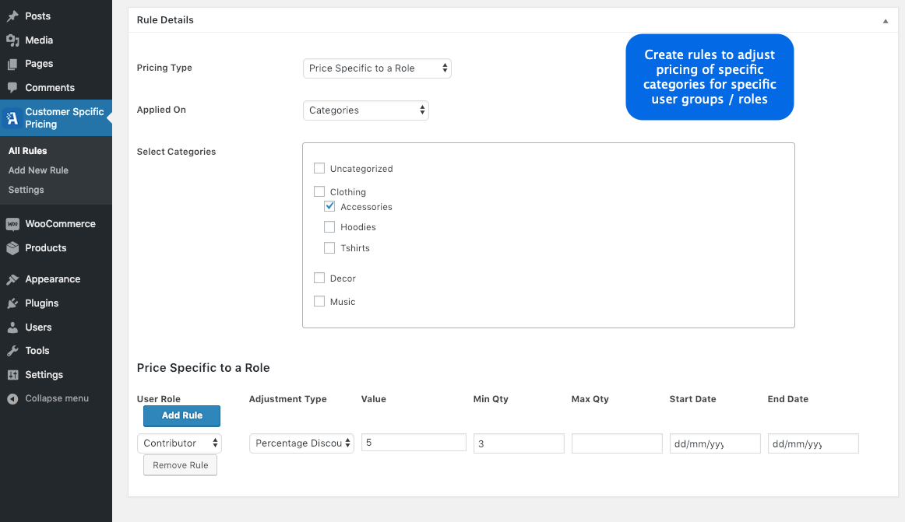
Task: Click Remove Rule for the Contributor row
Action: [180, 464]
